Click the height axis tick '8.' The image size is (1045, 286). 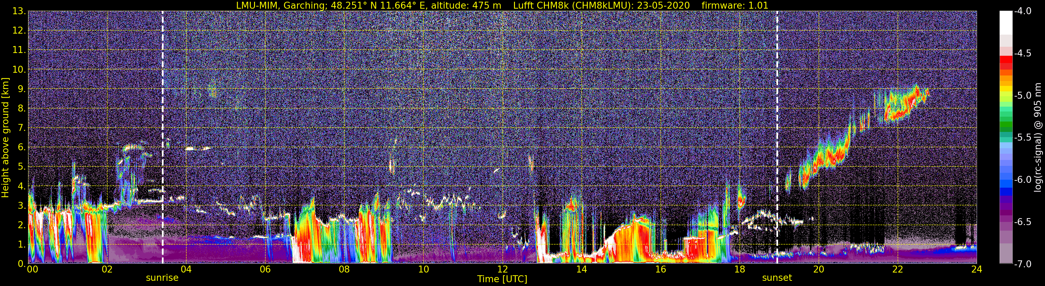click(21, 109)
